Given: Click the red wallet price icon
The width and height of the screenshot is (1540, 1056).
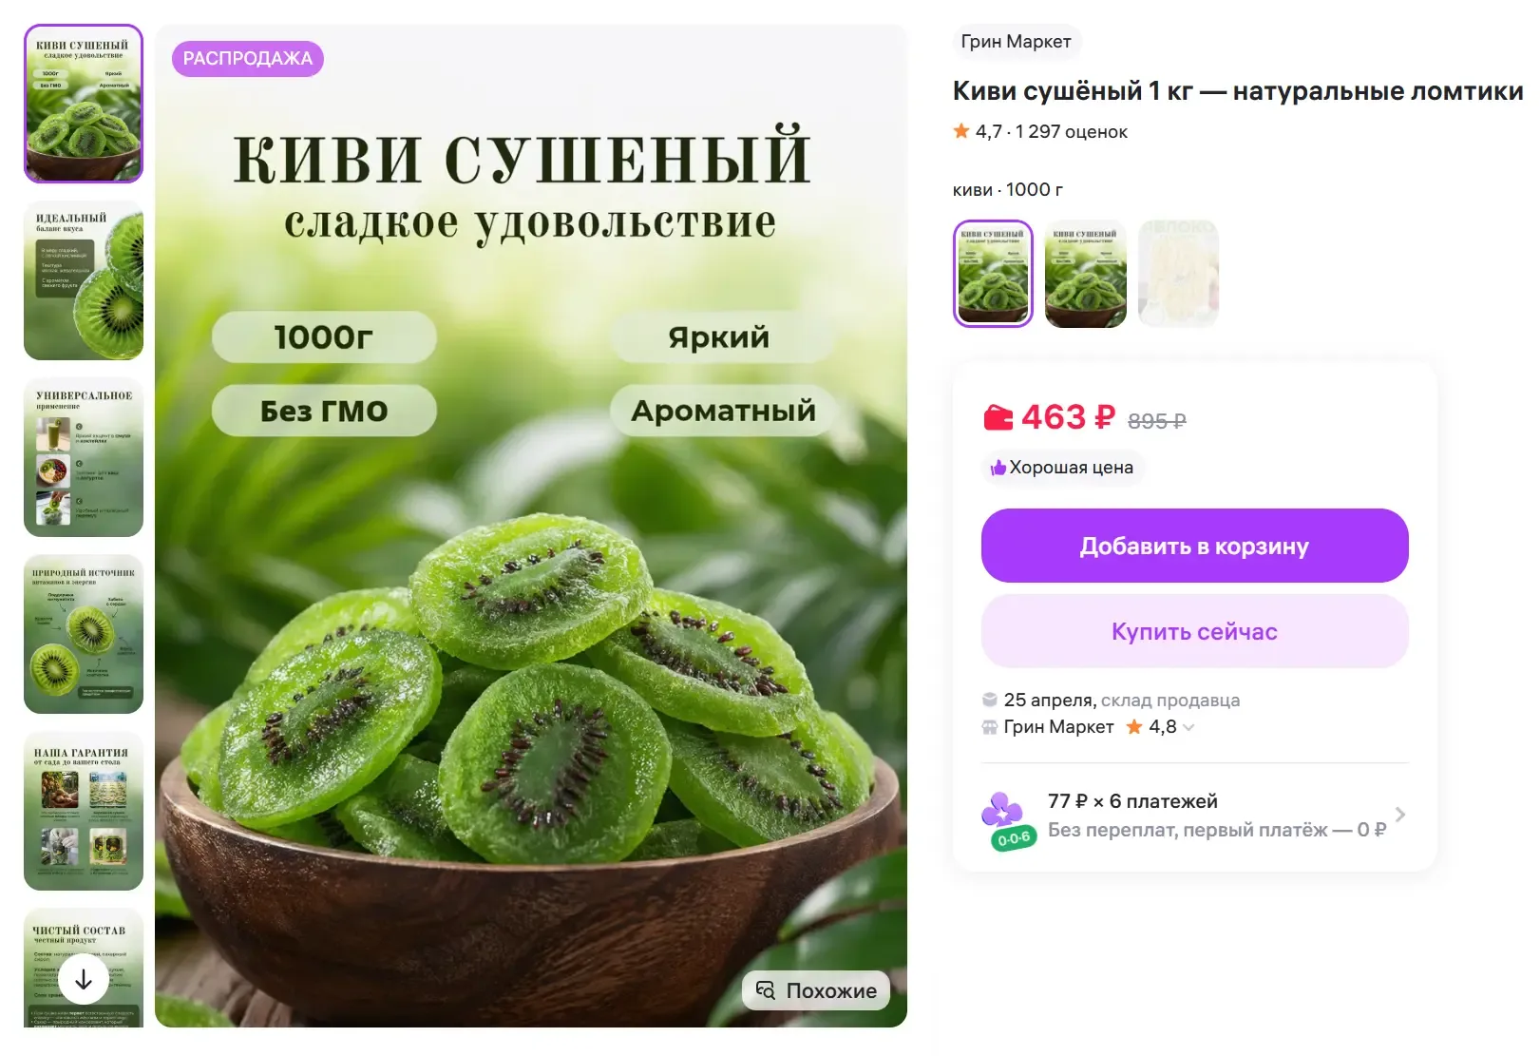Looking at the screenshot, I should pyautogui.click(x=998, y=417).
